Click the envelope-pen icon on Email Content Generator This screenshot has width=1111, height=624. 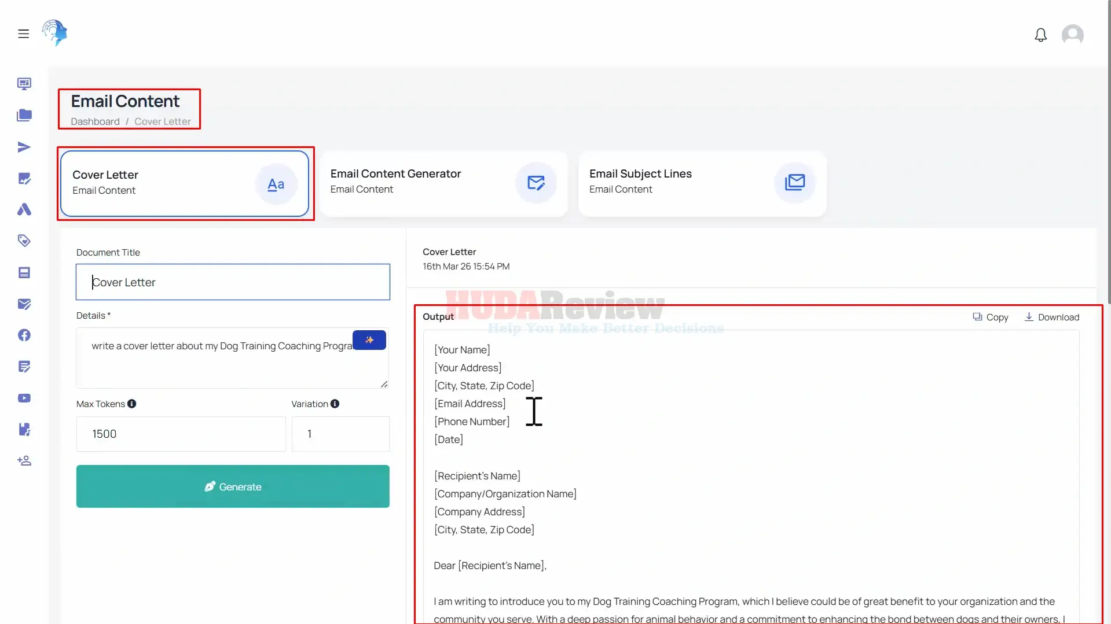pyautogui.click(x=536, y=183)
